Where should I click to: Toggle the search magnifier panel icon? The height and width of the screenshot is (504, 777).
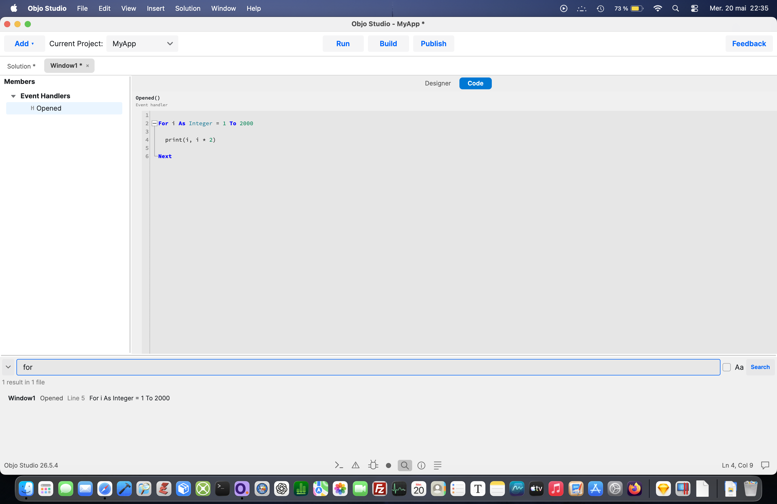pos(404,465)
